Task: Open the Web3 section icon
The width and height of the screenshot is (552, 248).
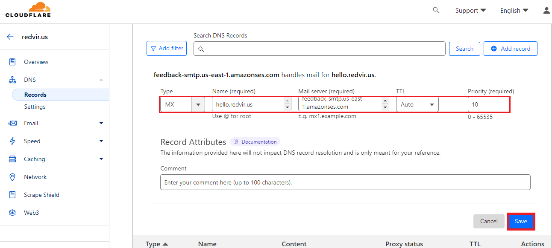Action: tap(12, 212)
